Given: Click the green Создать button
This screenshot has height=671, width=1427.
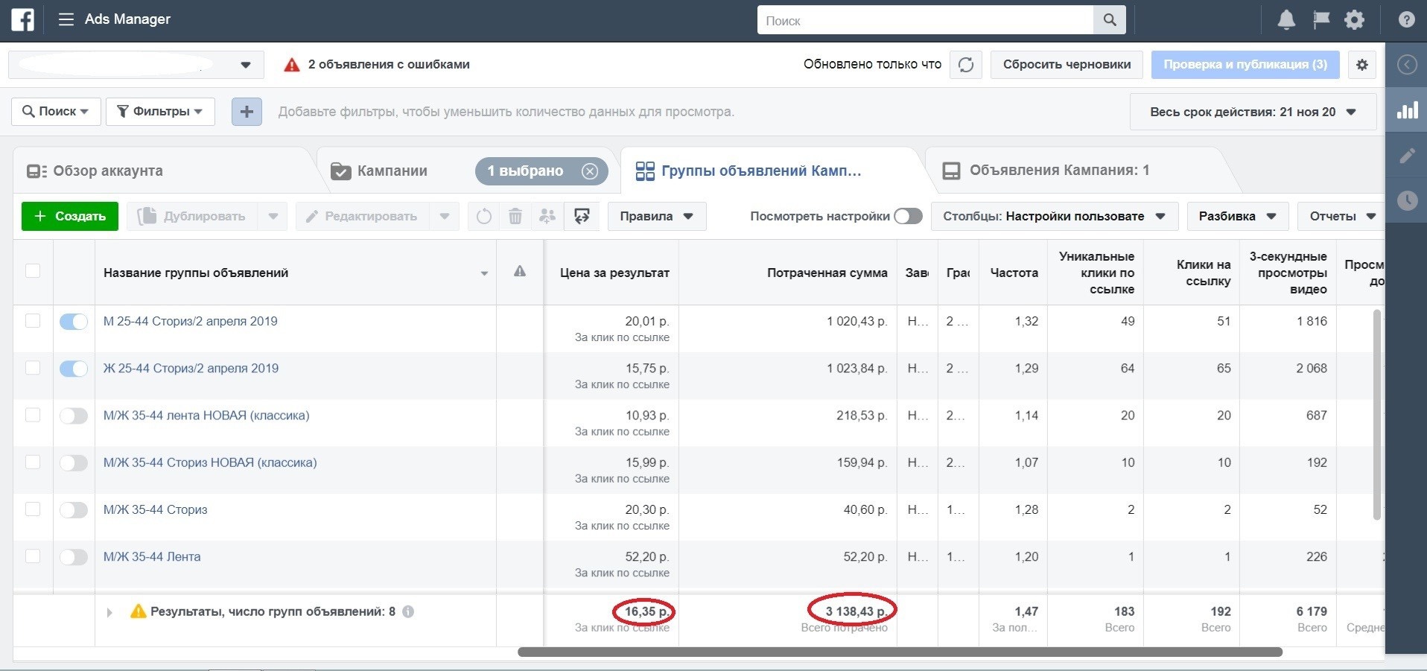Looking at the screenshot, I should pyautogui.click(x=70, y=216).
